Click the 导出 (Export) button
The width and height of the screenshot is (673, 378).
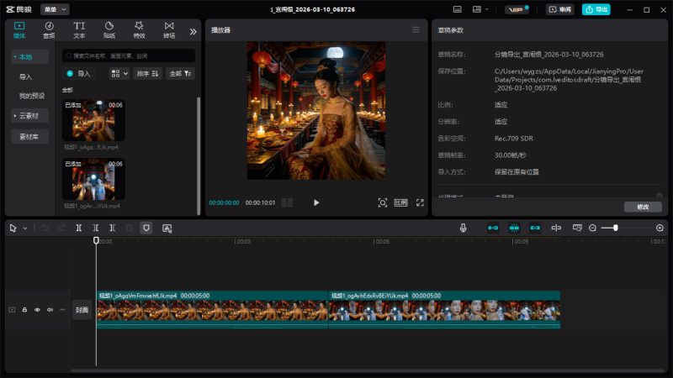[596, 9]
